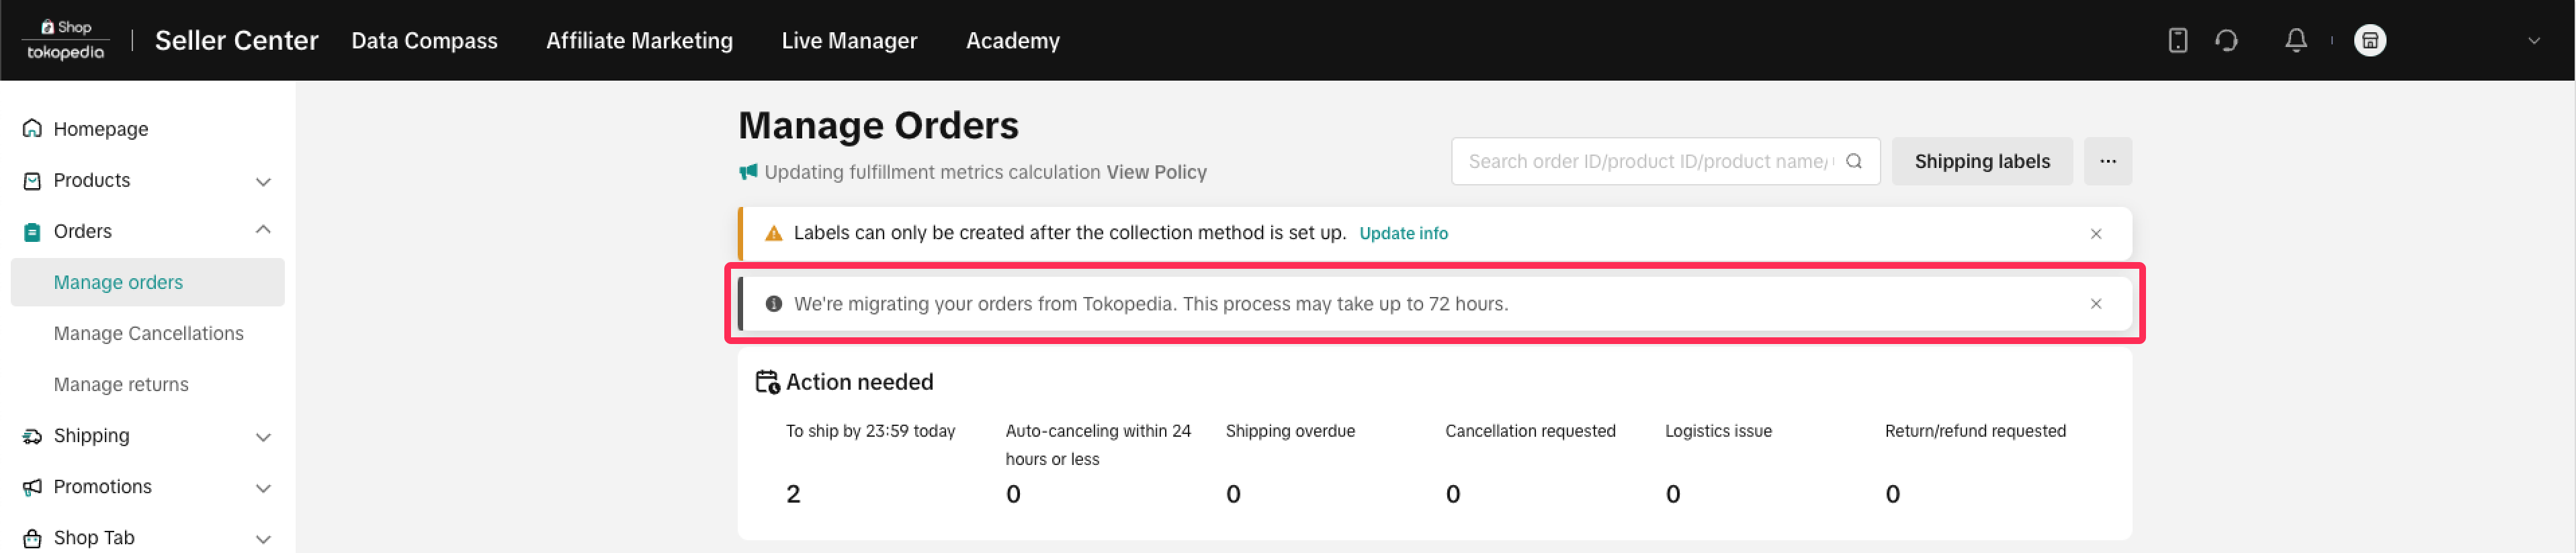Collapse the Orders sidebar section

tap(263, 231)
